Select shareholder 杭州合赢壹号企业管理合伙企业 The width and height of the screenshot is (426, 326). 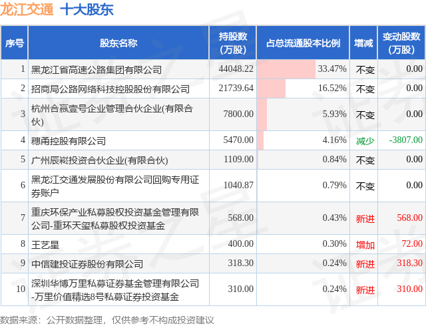pos(112,115)
